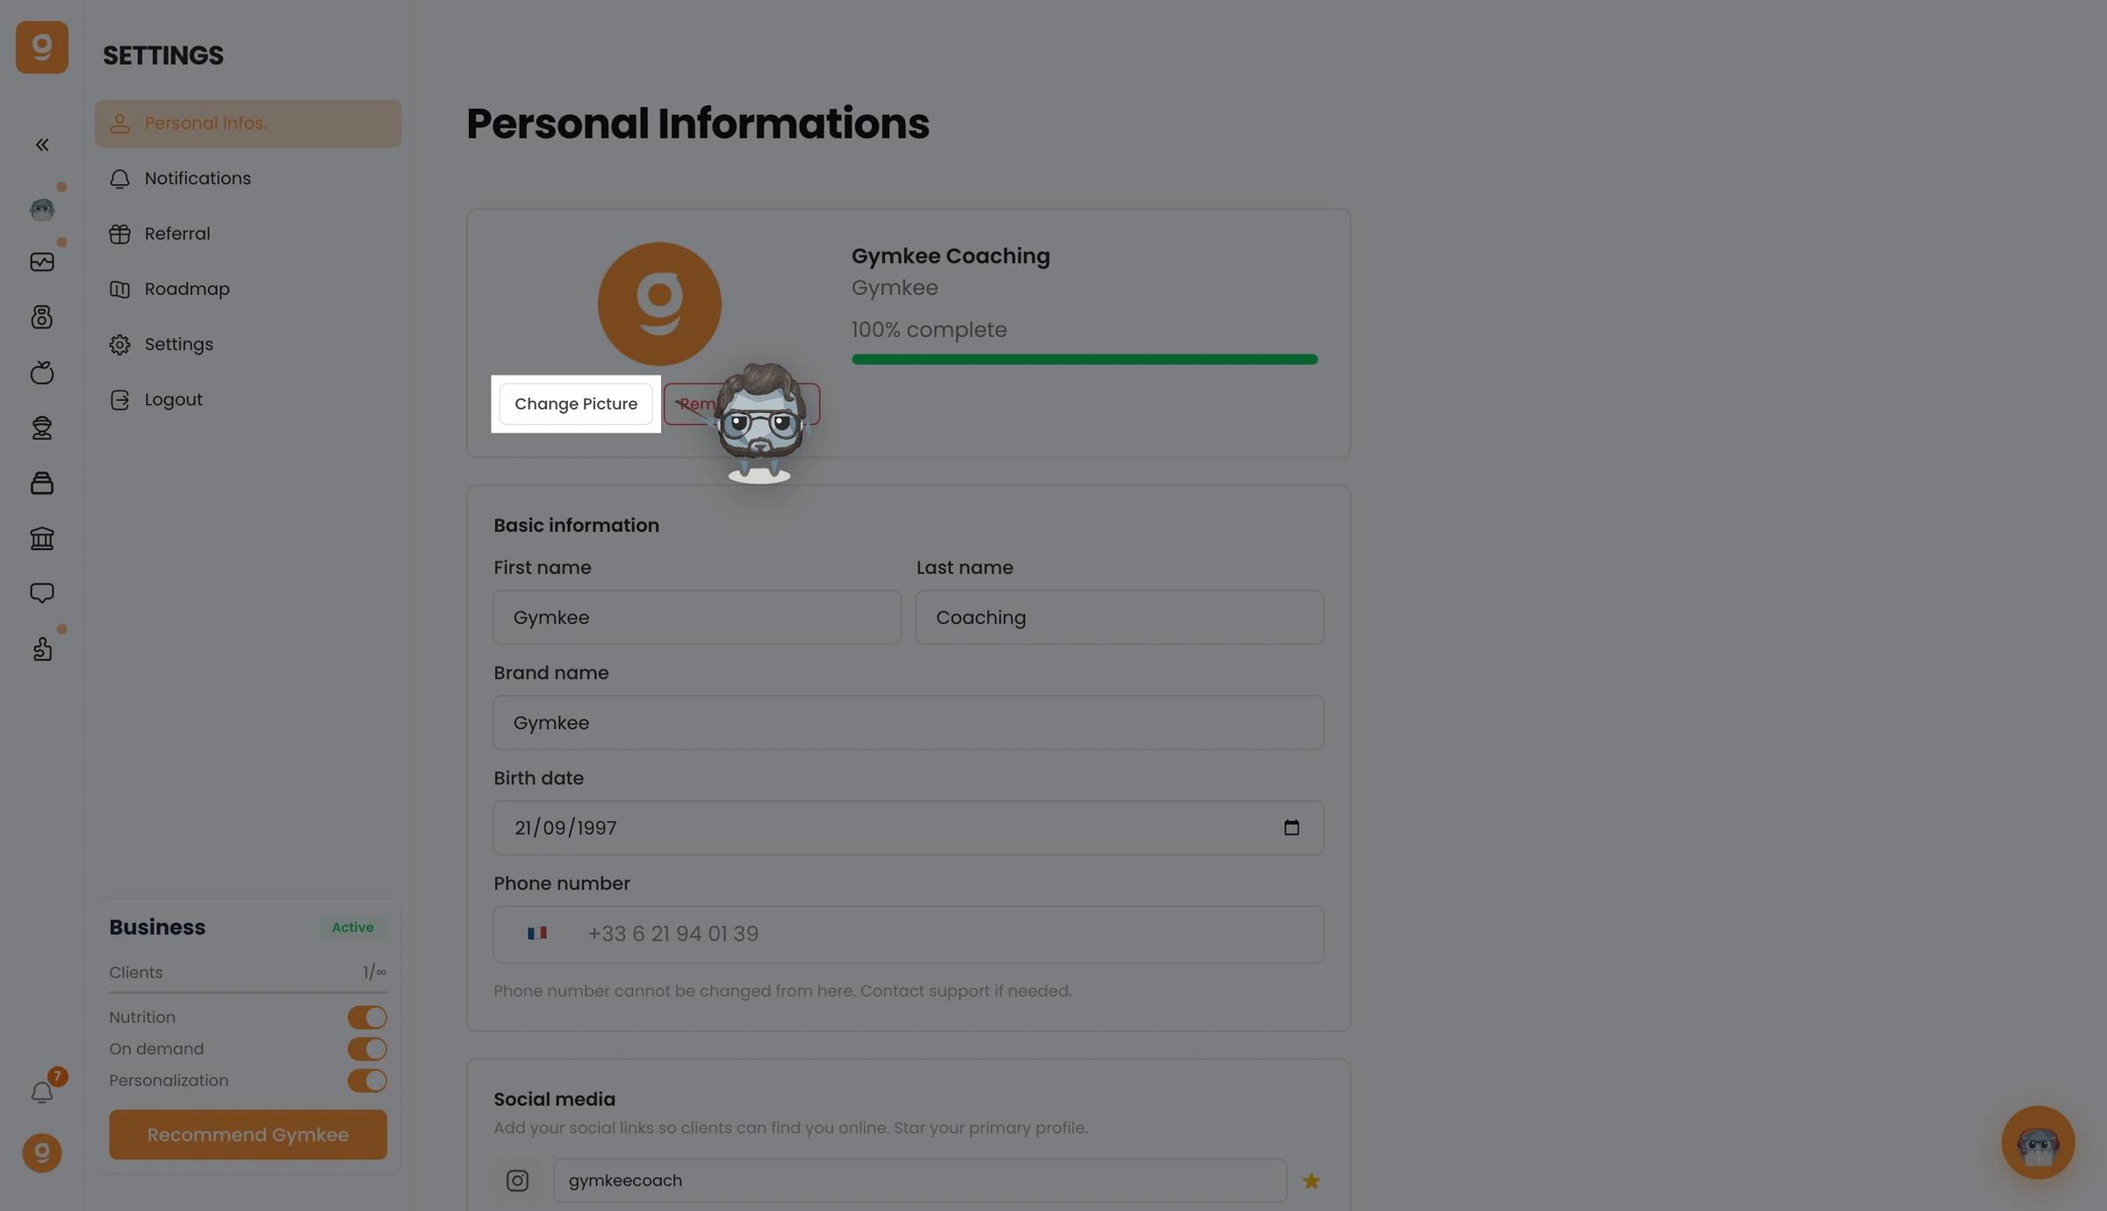The height and width of the screenshot is (1211, 2107).
Task: Focus the Brand name field
Action: coord(909,723)
